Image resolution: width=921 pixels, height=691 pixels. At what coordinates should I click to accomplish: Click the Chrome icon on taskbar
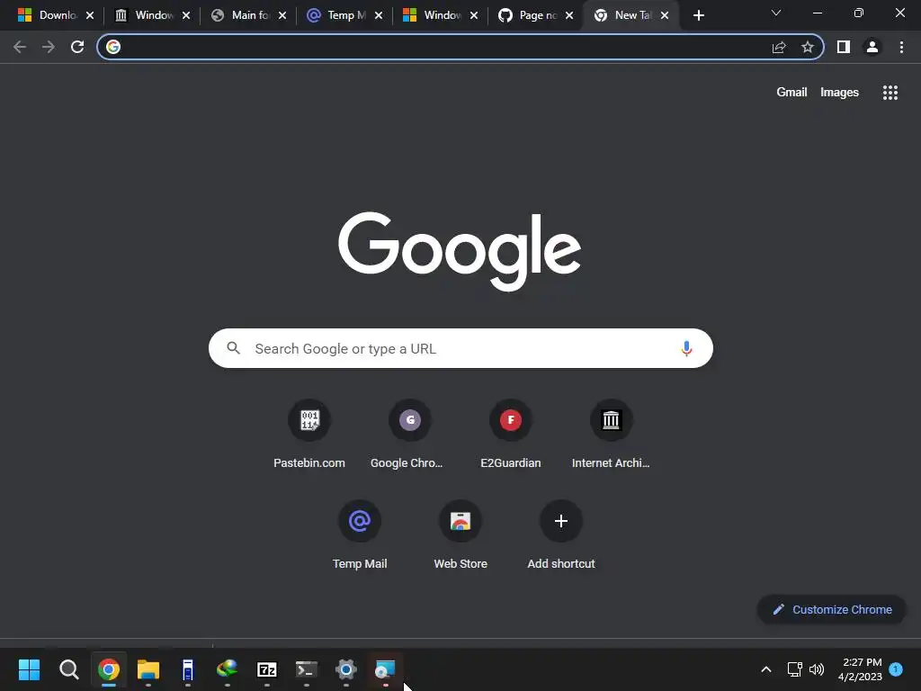click(x=109, y=669)
